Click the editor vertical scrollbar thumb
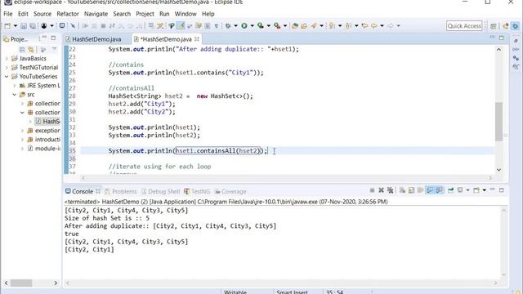This screenshot has height=294, width=523. [498, 122]
